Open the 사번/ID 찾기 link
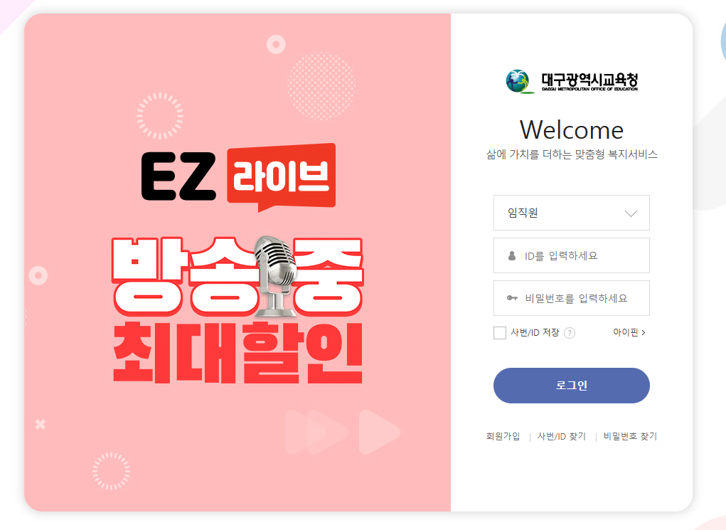 coord(562,436)
